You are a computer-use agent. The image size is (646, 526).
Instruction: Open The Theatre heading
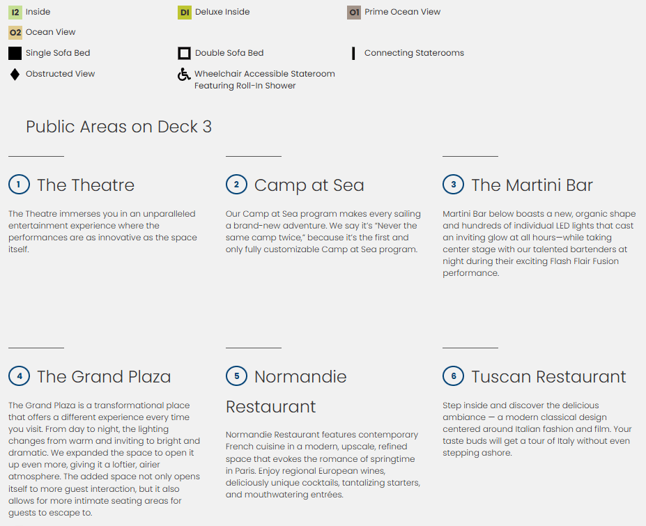[86, 185]
